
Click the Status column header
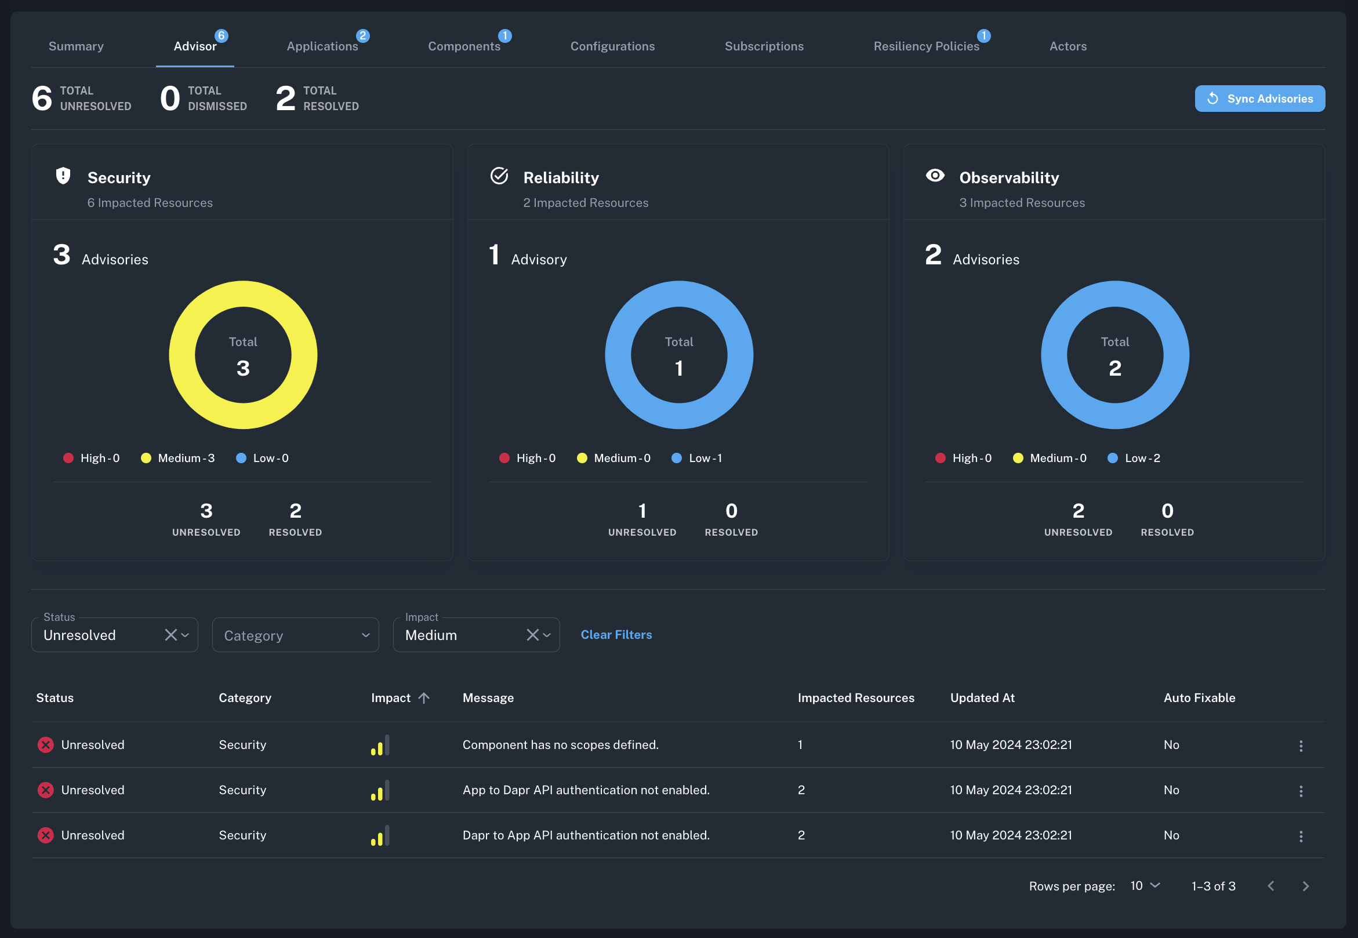coord(55,697)
